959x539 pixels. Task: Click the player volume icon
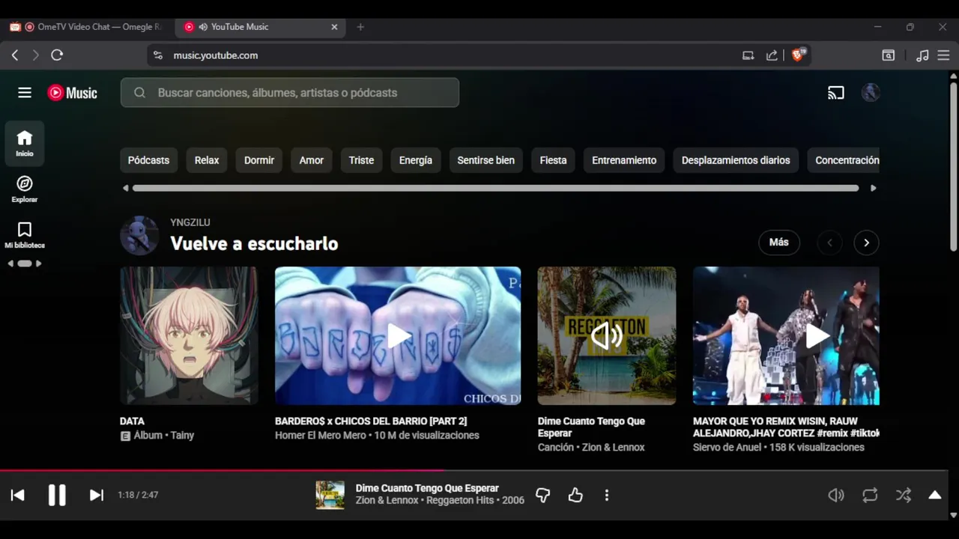pos(836,495)
